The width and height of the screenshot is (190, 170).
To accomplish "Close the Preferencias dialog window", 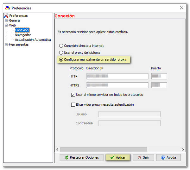I will coord(181,8).
